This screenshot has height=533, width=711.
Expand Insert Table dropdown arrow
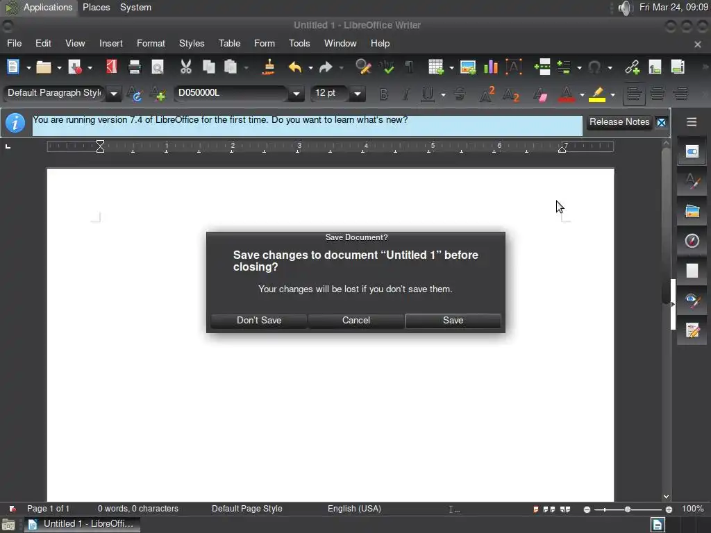[x=451, y=68]
